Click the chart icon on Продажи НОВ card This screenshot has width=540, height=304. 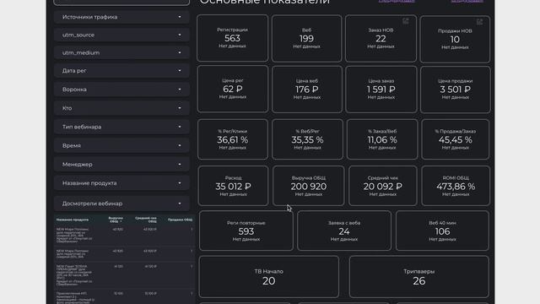click(x=479, y=22)
